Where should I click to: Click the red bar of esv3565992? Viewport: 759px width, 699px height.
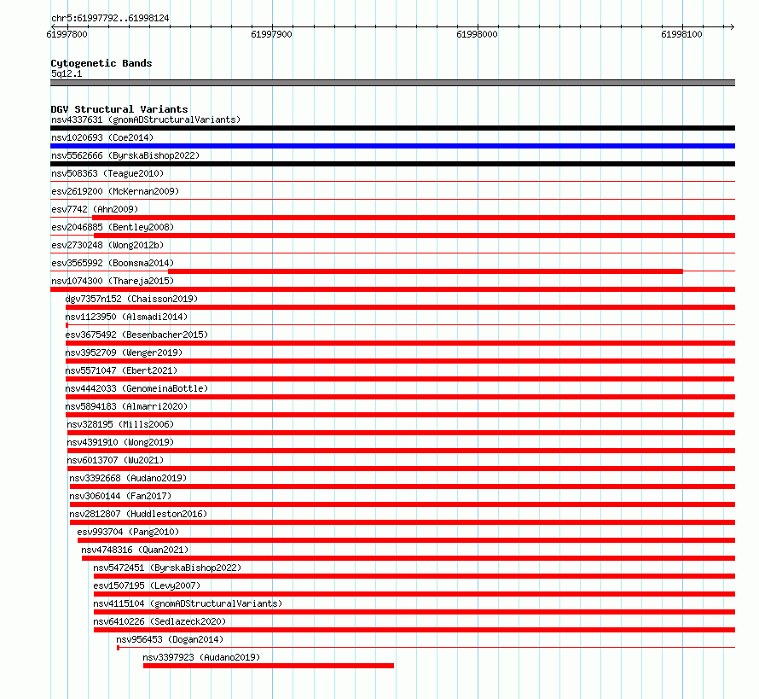426,271
